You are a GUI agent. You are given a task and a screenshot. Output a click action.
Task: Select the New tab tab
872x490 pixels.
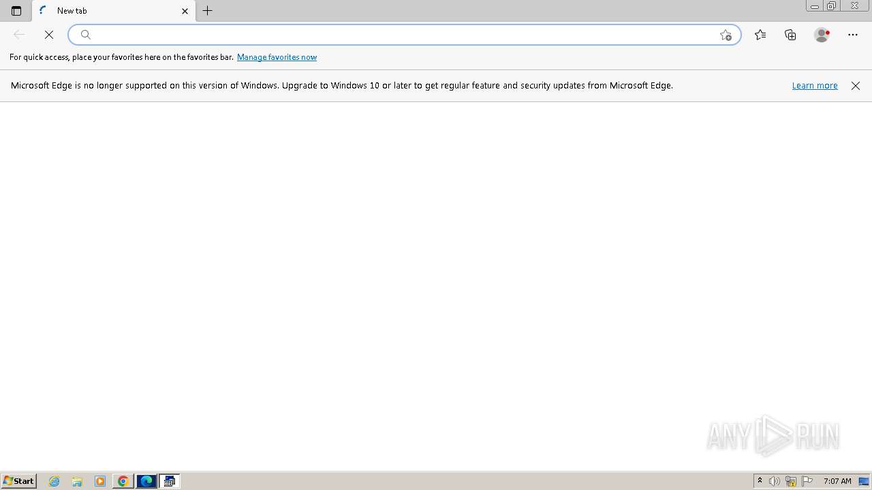(114, 11)
